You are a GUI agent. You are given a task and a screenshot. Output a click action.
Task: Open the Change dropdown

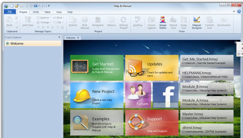(x=44, y=22)
